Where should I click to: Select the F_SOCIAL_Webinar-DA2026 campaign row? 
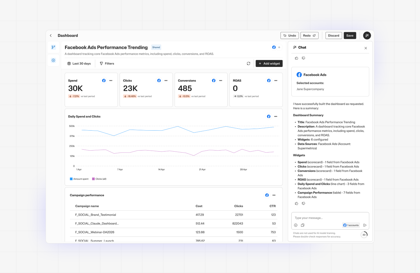(x=174, y=232)
